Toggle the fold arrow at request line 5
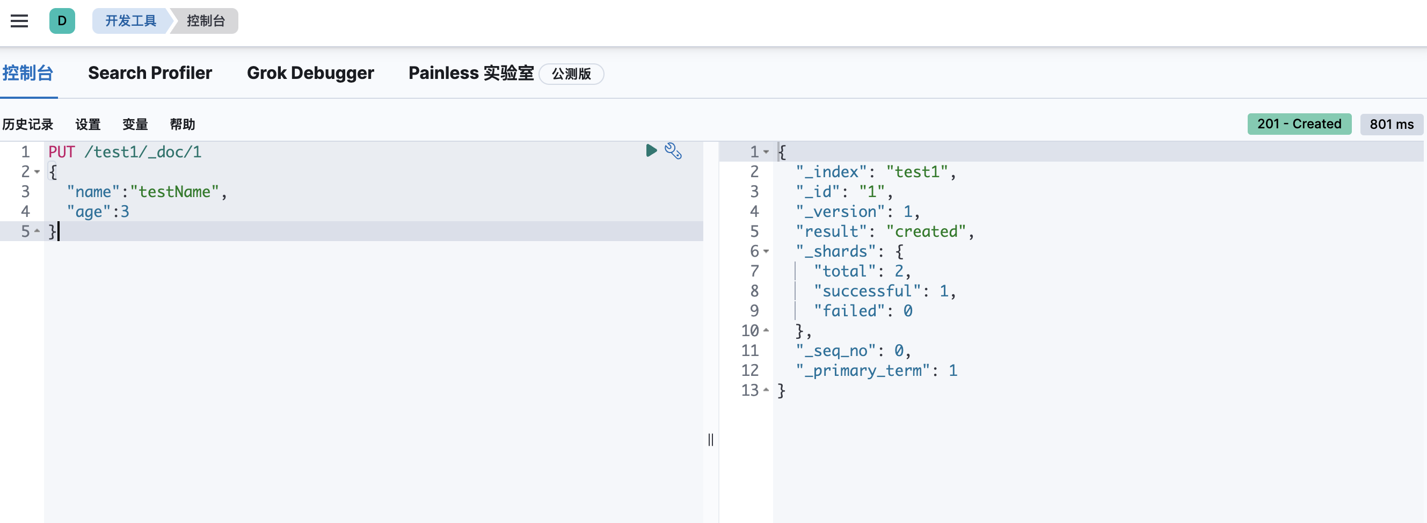Image resolution: width=1427 pixels, height=523 pixels. 37,231
